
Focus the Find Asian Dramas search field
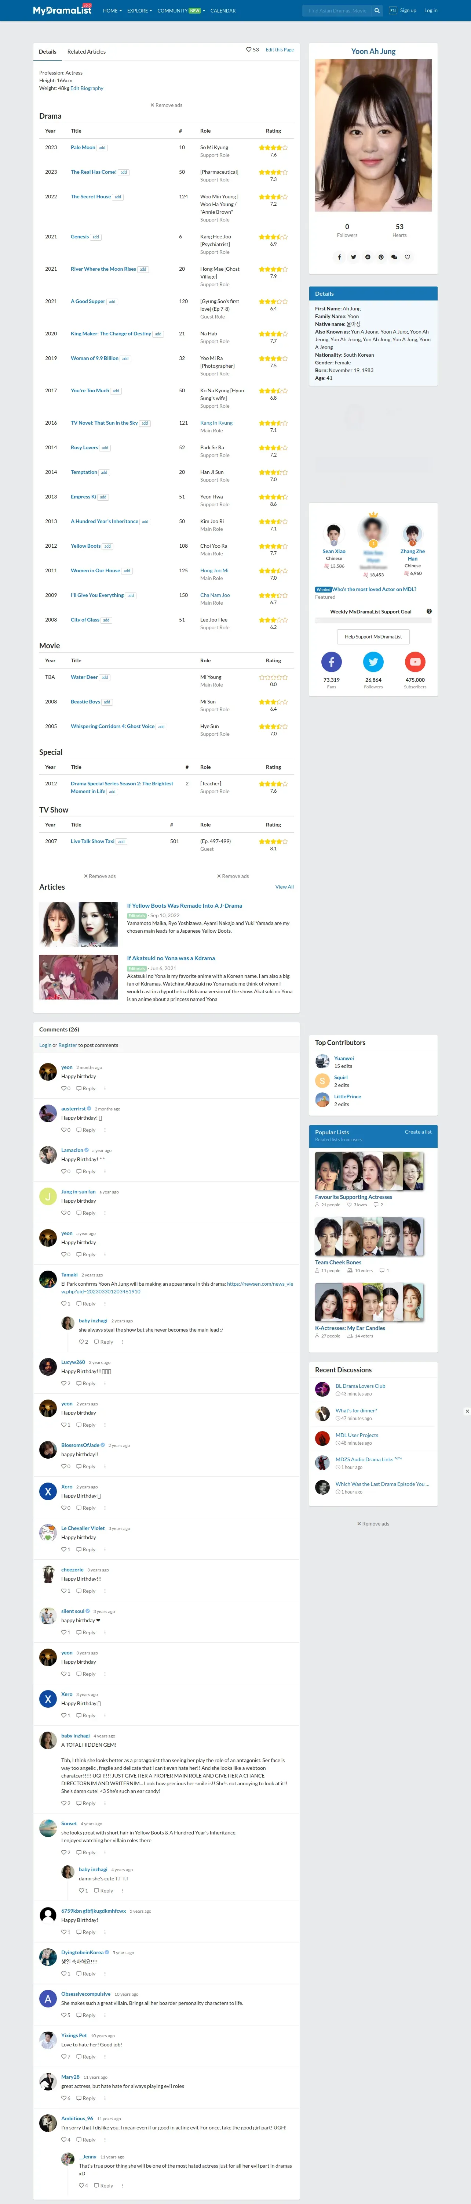337,11
